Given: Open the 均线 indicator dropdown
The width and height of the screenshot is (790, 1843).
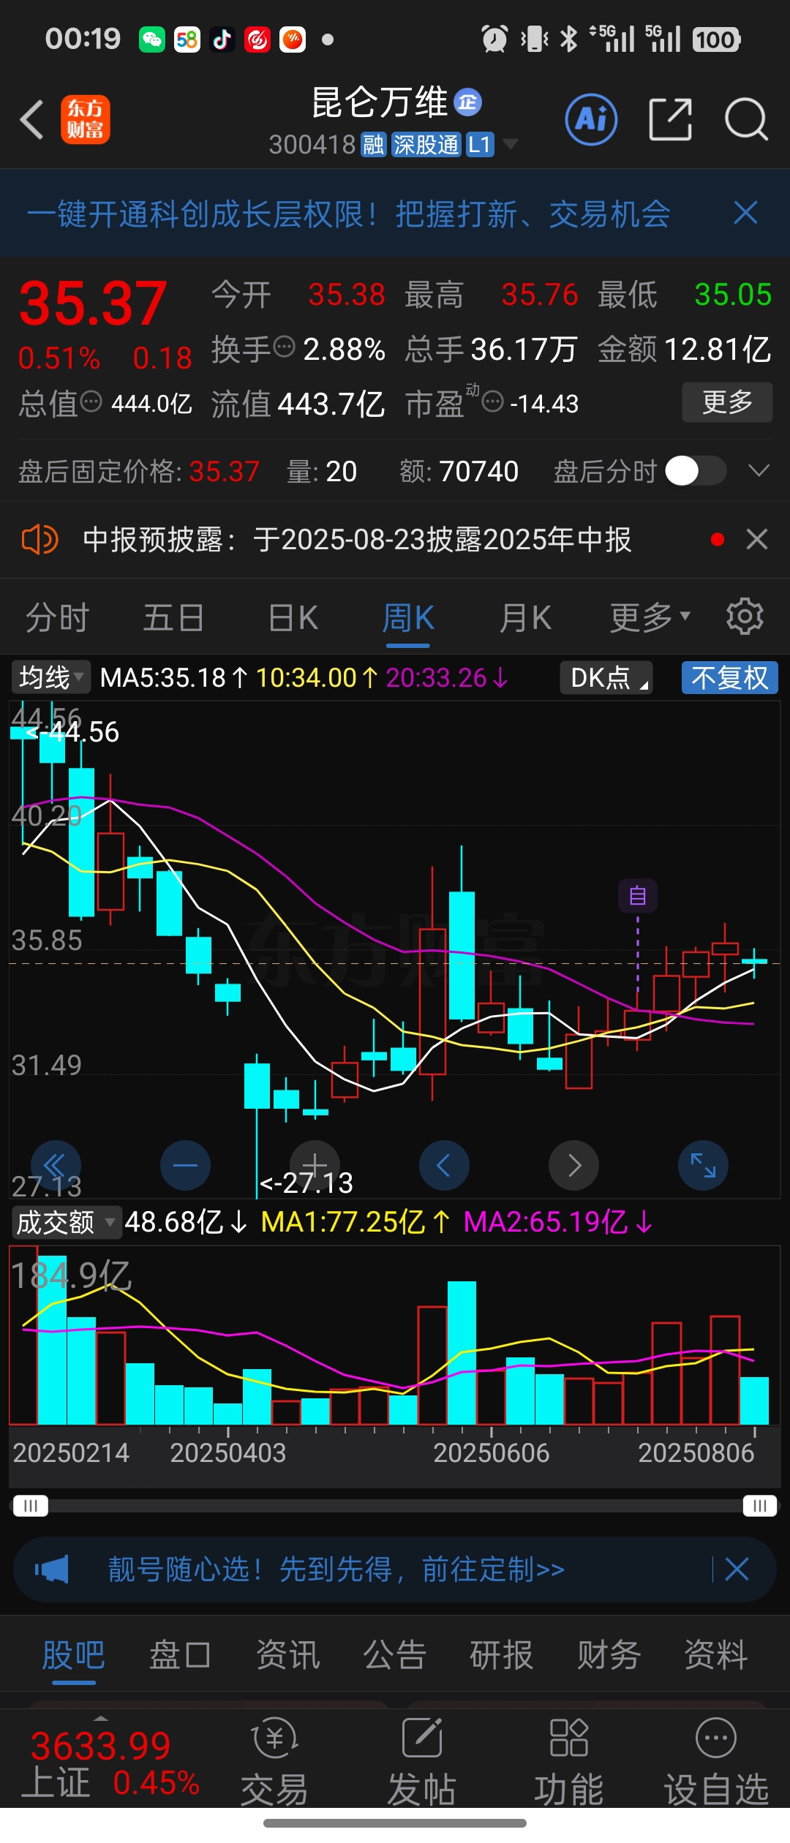Looking at the screenshot, I should click(x=50, y=677).
